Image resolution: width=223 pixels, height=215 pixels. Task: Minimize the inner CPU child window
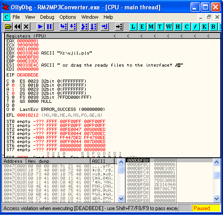coord(201,17)
